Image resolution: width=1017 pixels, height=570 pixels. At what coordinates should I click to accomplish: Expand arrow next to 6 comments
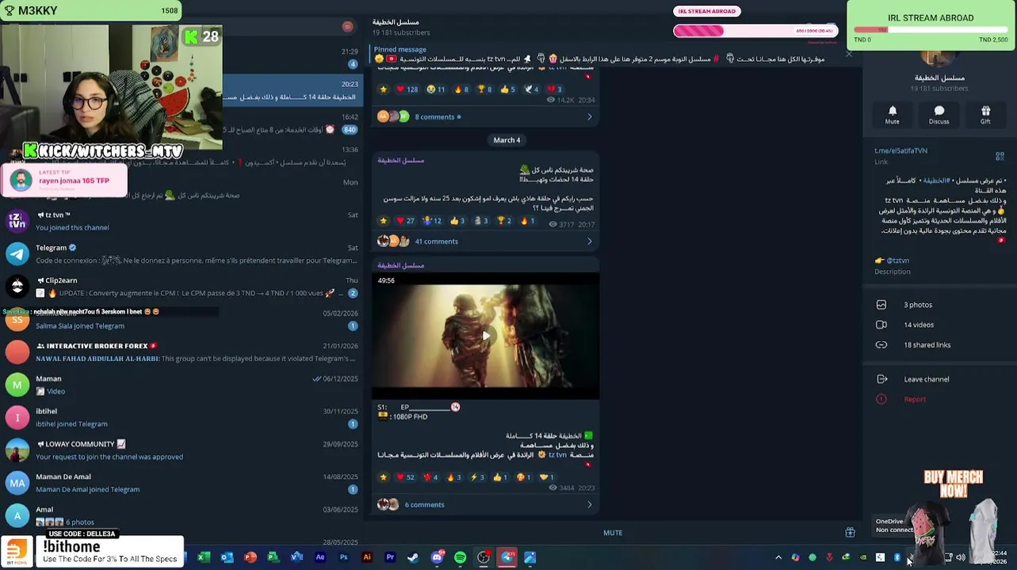[x=589, y=505]
